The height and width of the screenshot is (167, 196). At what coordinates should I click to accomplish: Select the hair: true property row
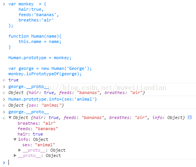pos(30,134)
